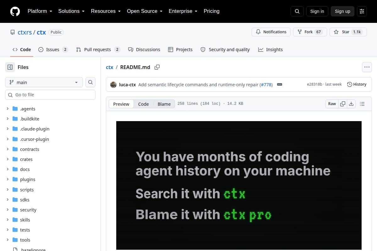Open pull request #778 link
The width and height of the screenshot is (377, 251).
coord(266,84)
